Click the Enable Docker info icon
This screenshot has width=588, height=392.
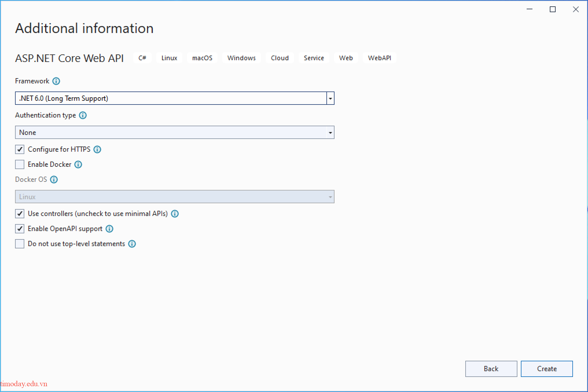(x=78, y=164)
